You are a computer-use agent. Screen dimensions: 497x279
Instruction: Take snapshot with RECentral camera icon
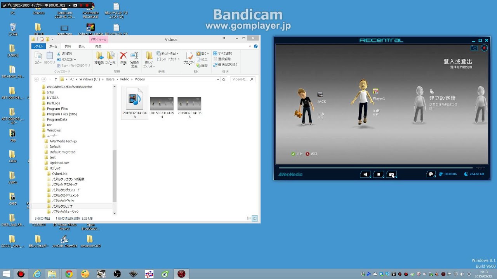coord(474,48)
